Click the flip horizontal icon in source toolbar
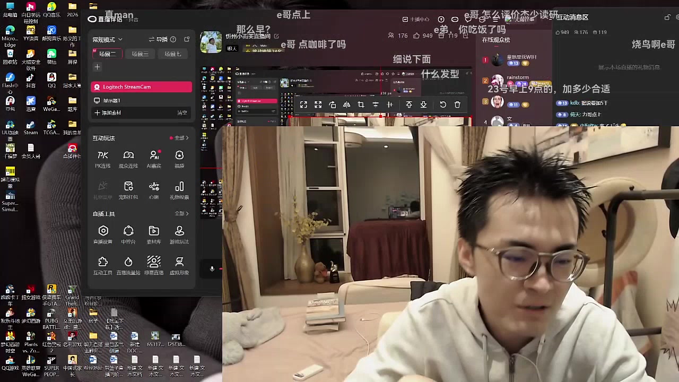679x382 pixels. point(346,105)
